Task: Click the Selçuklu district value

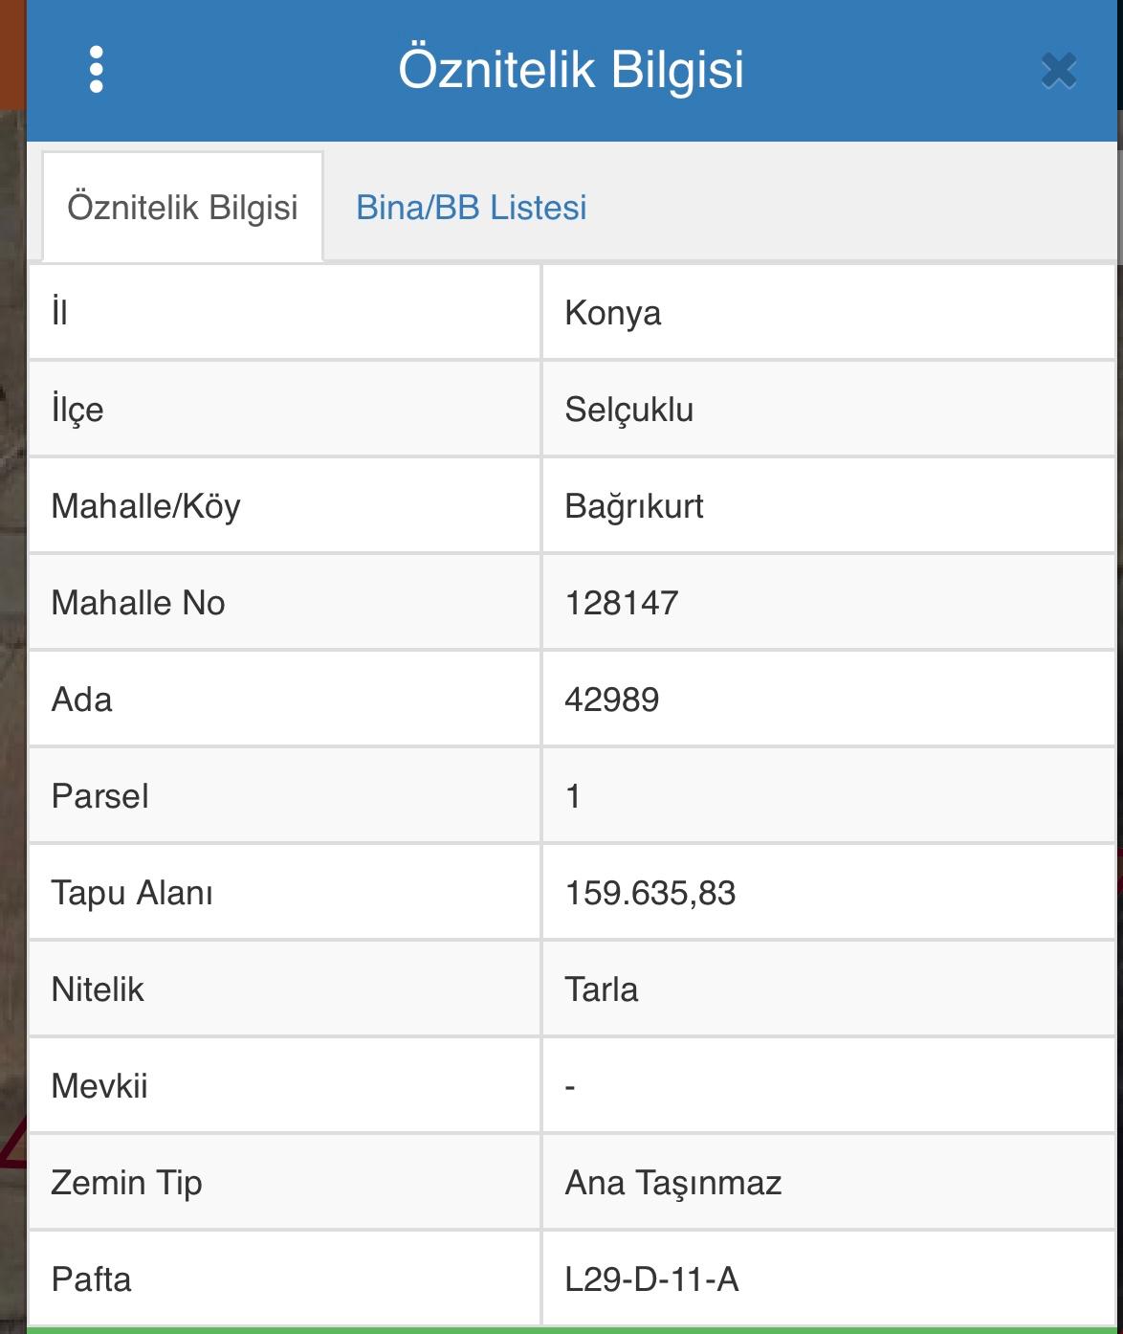Action: 628,410
